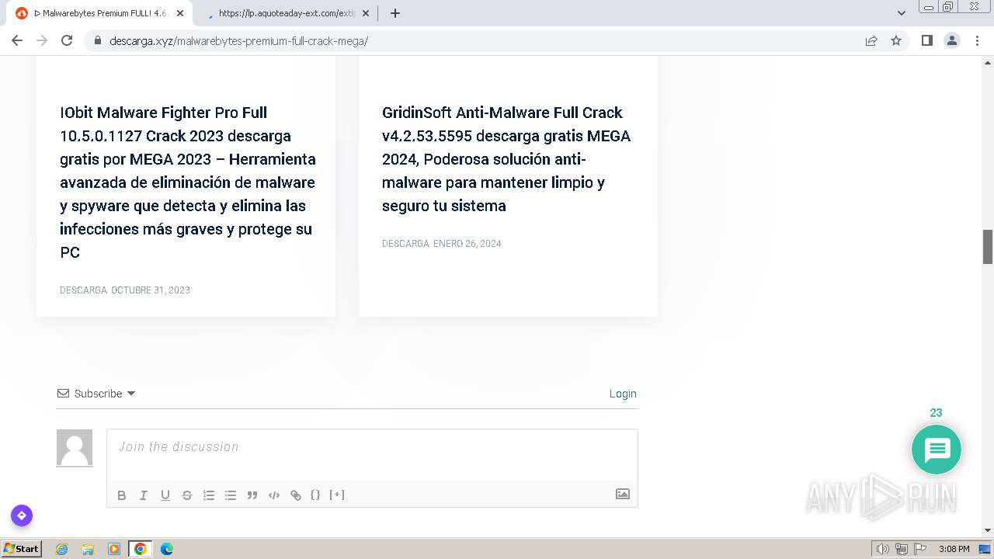Open the floating comments bubble button

point(937,450)
